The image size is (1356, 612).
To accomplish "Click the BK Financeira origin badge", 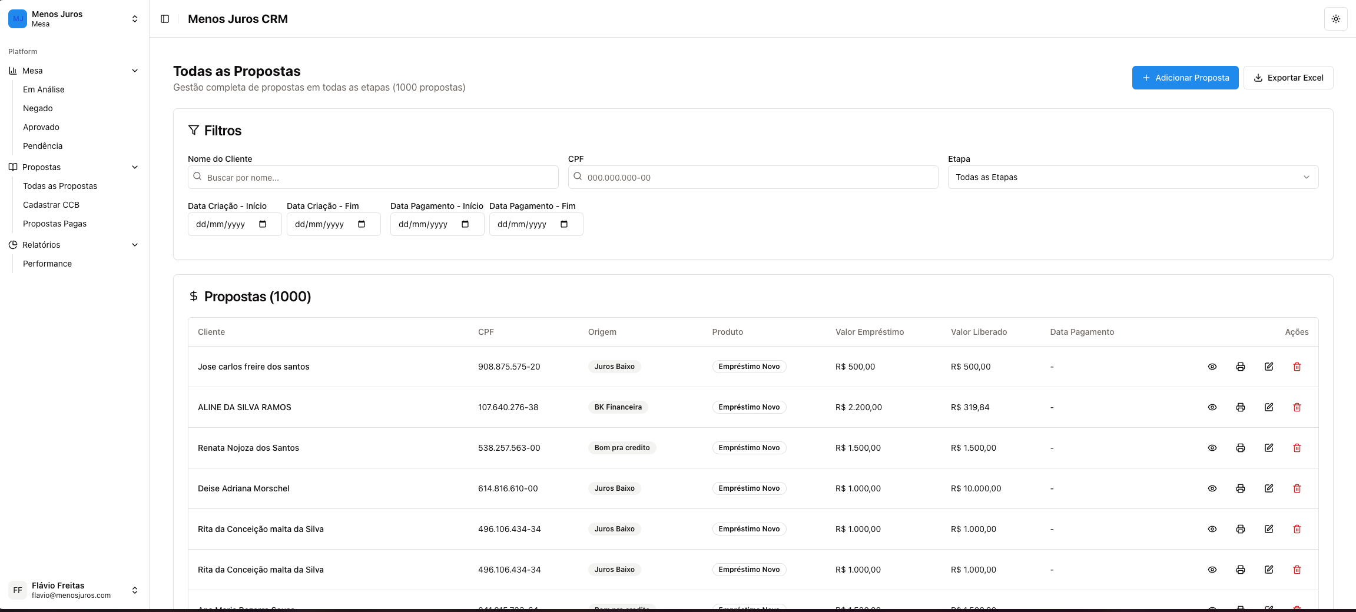I will pyautogui.click(x=618, y=407).
